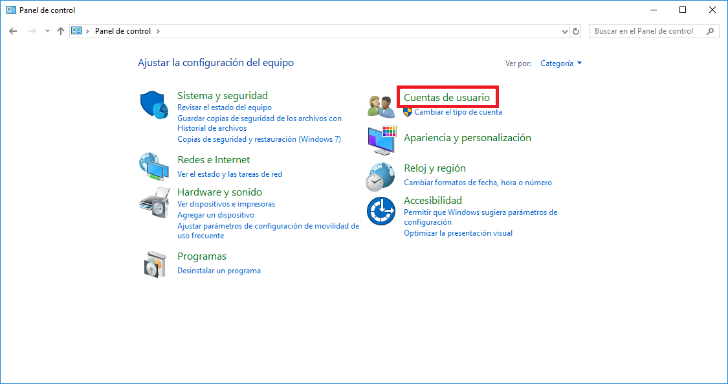
Task: Click Cambiar el tipo de cuenta
Action: (x=458, y=112)
